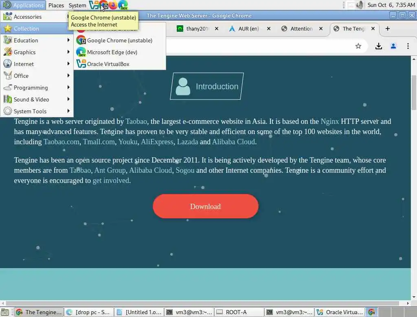Click the vertical scrollbar thumb
Viewport: 417px width, 317px height.
click(x=414, y=92)
